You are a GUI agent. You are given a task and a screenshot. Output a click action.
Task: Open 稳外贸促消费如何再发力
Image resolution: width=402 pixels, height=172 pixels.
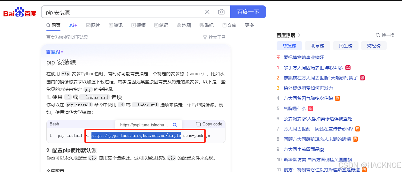tap(308, 88)
